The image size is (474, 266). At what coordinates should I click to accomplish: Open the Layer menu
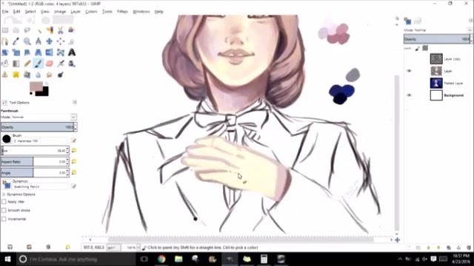tap(76, 12)
